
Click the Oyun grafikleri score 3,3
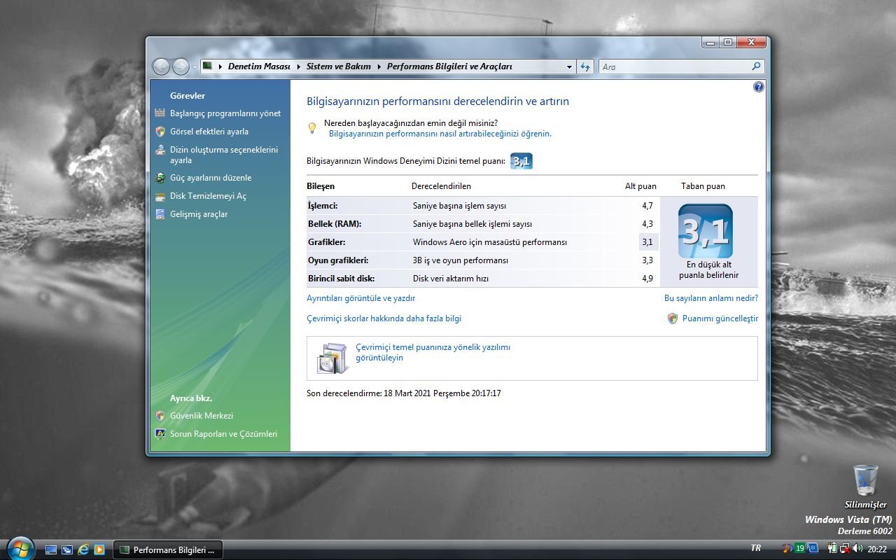point(647,260)
